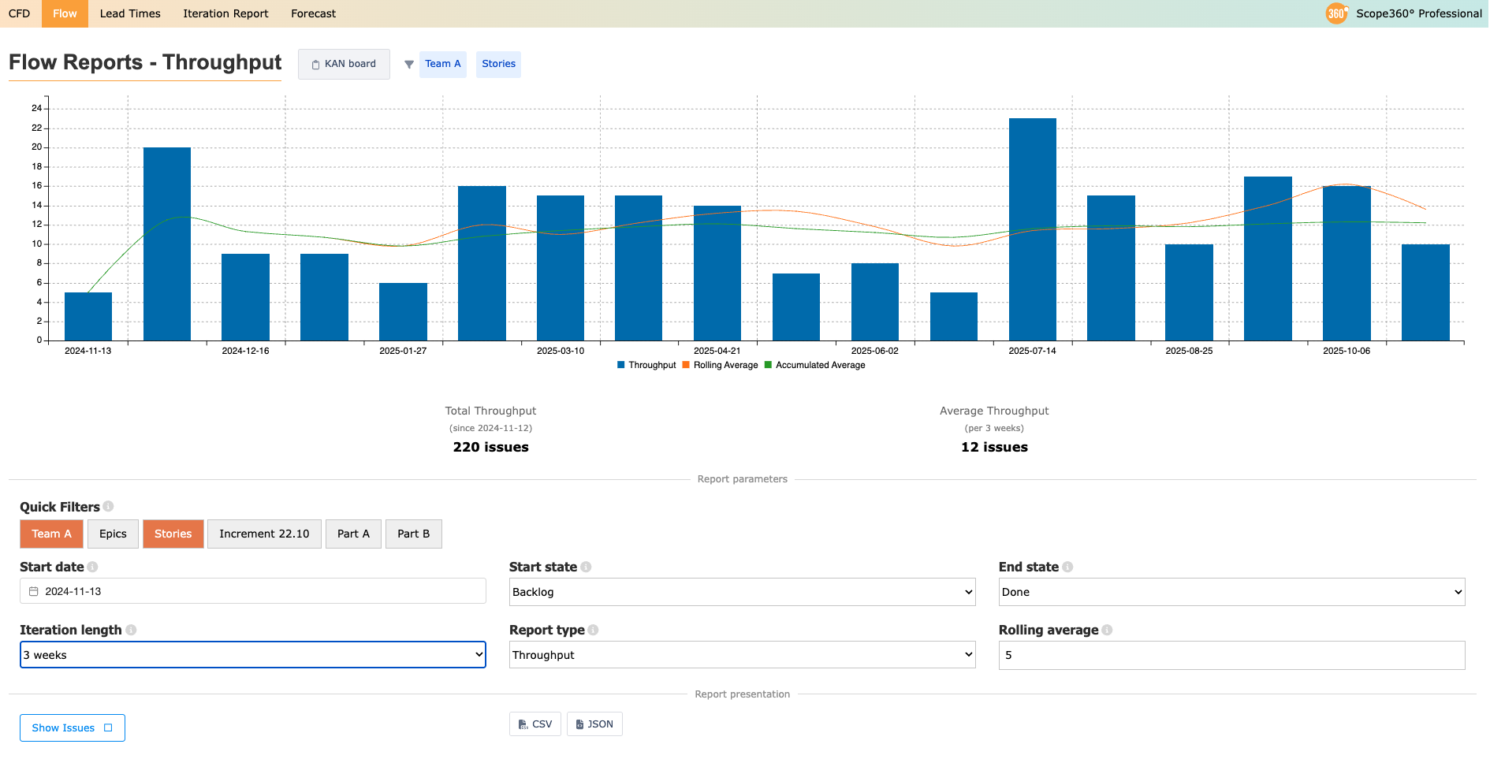Click the Scope360 orange logo icon
Screen dimensions: 1490x759
pyautogui.click(x=1336, y=13)
